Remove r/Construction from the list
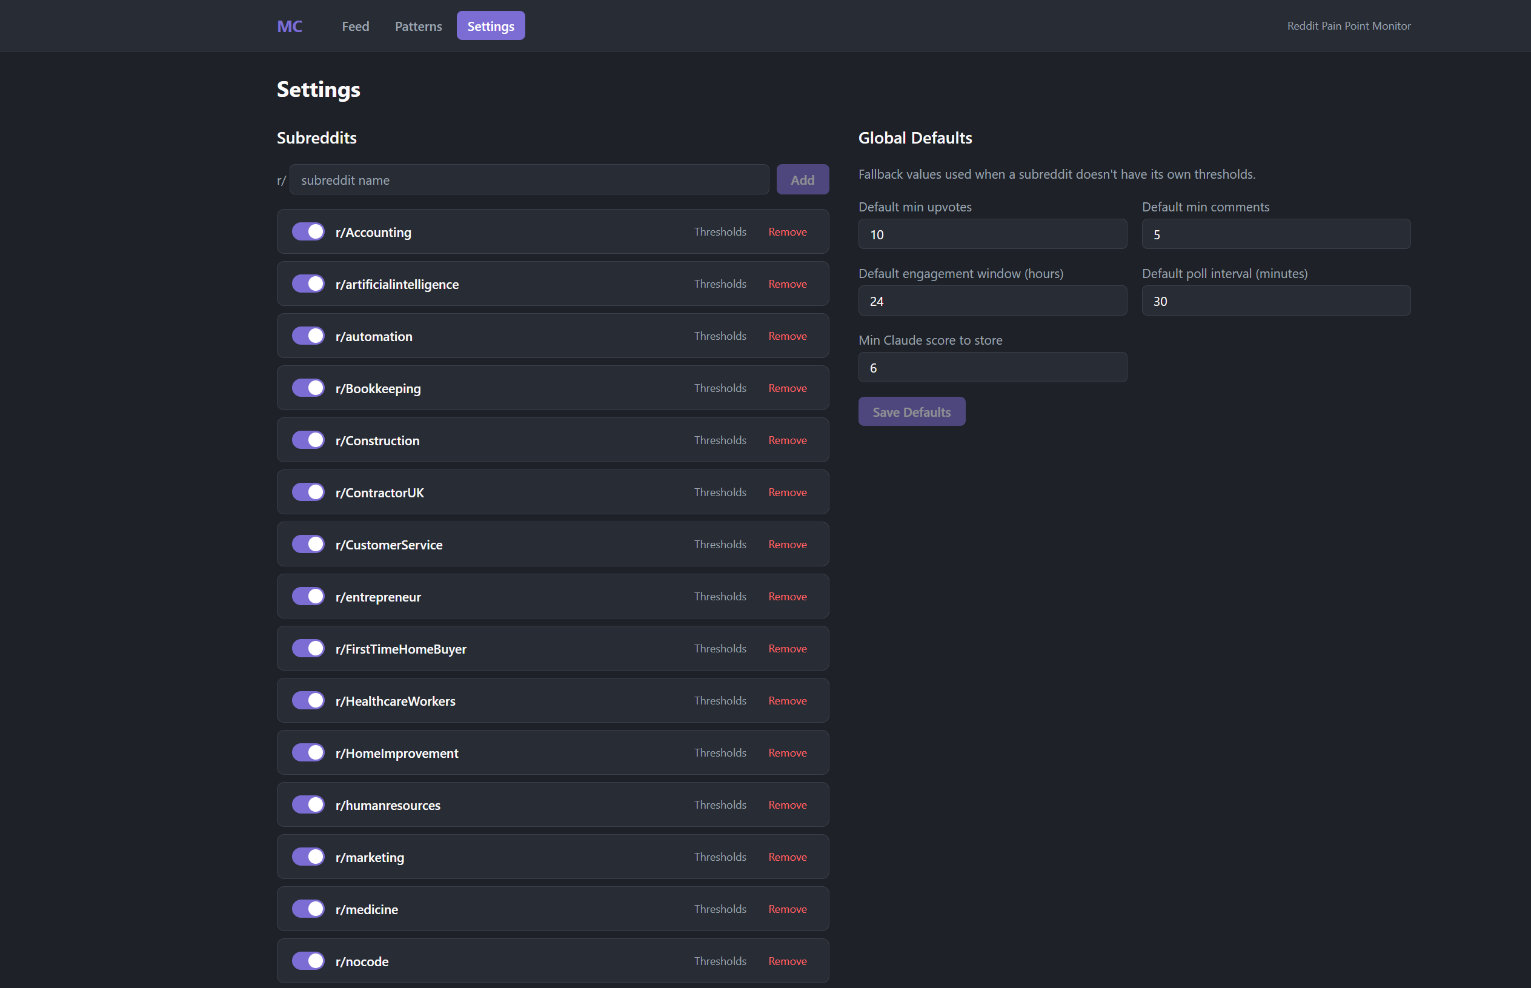Screen dimensions: 1531x988 [788, 440]
